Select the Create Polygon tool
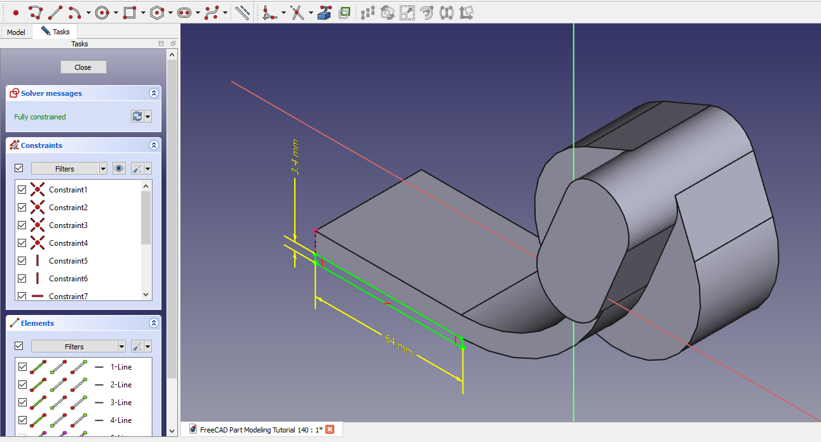Viewport: 821px width, 442px height. coord(157,12)
